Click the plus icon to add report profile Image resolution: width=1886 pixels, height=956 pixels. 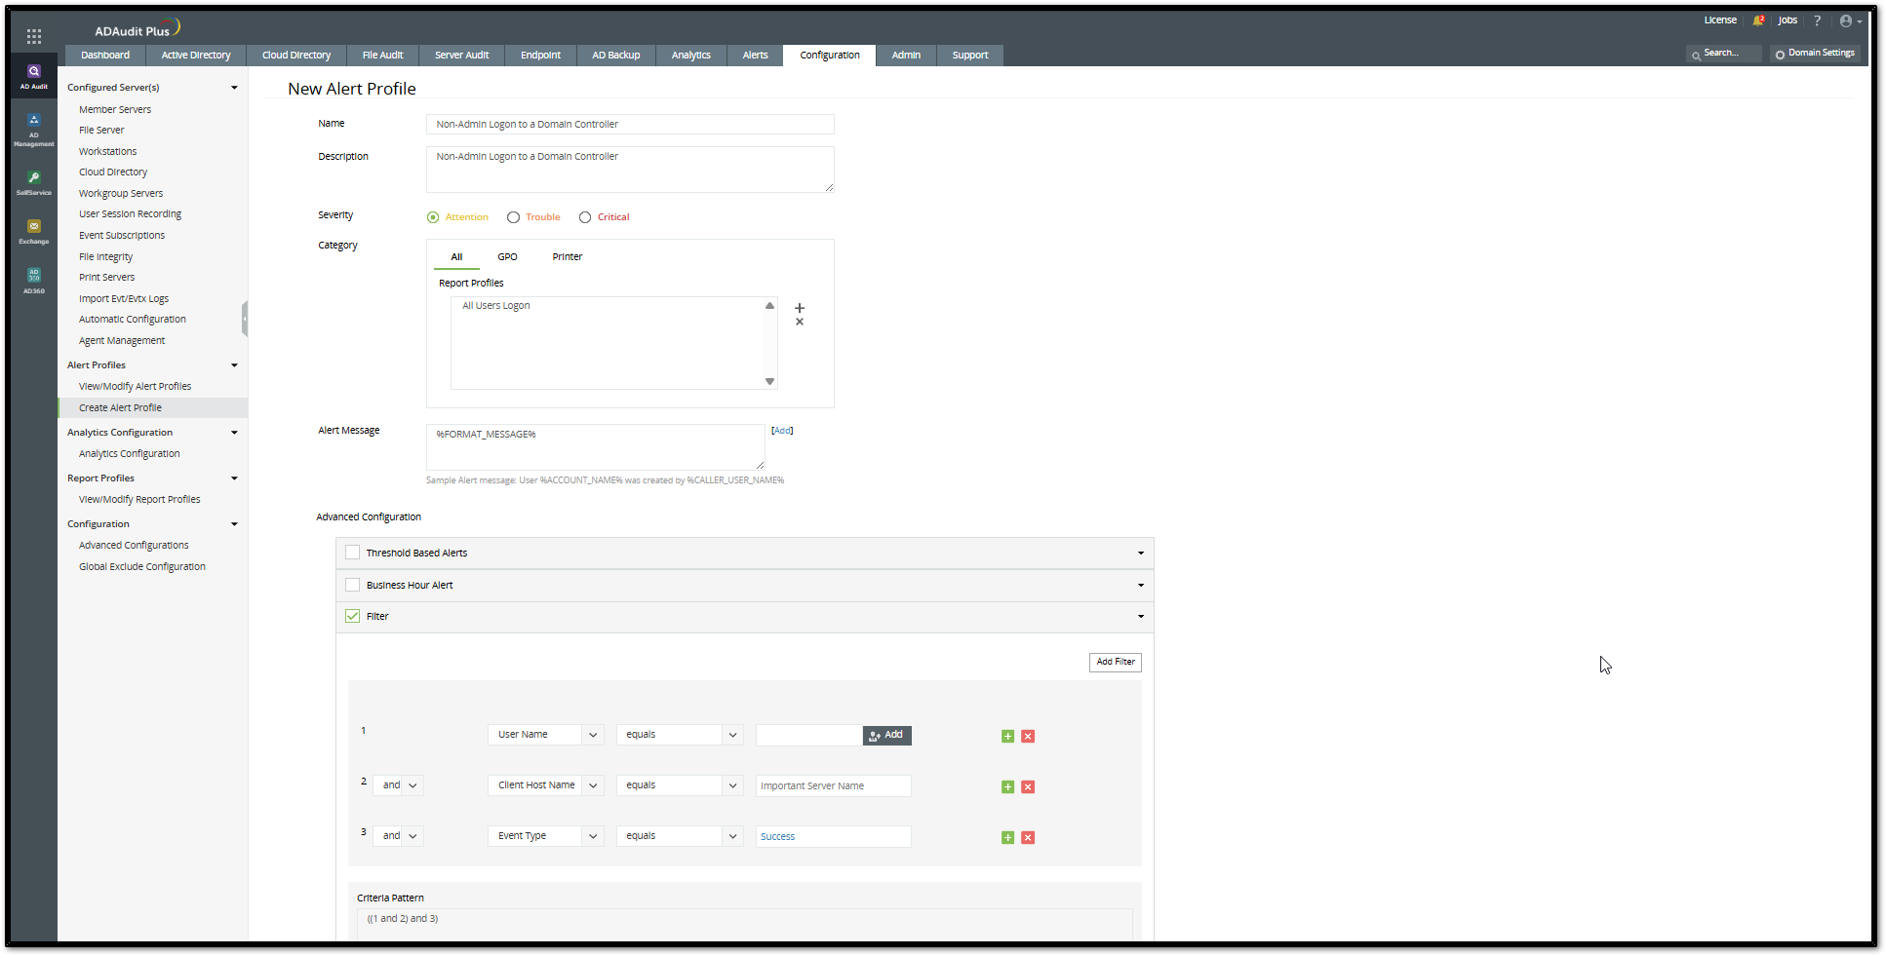tap(800, 308)
